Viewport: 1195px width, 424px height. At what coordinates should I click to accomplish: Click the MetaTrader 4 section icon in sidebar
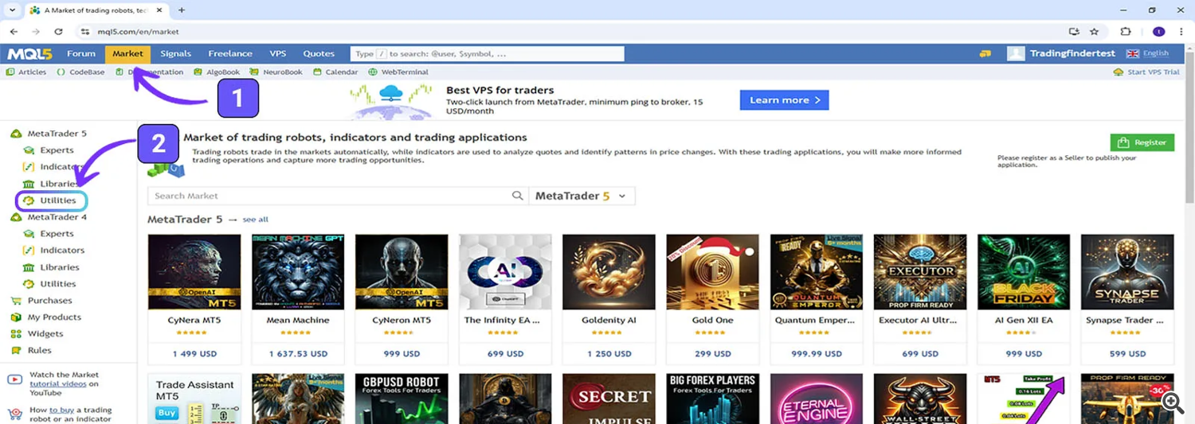click(16, 217)
